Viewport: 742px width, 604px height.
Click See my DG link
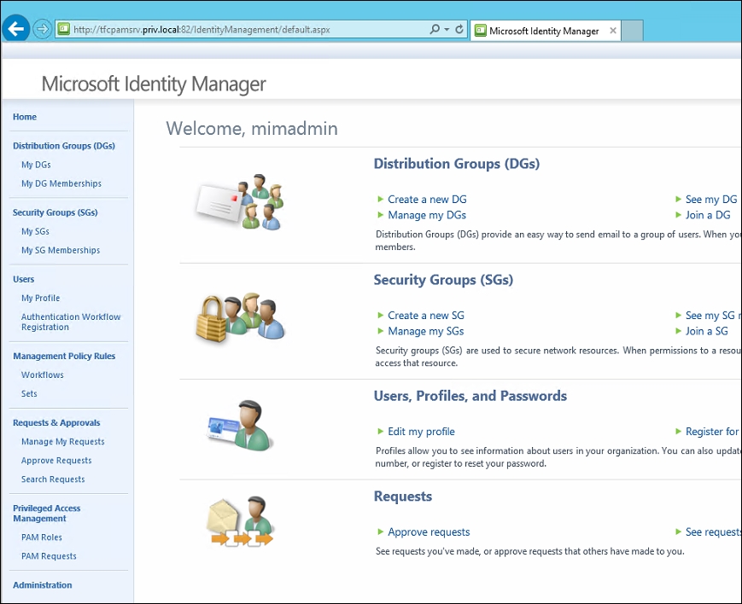tap(710, 199)
